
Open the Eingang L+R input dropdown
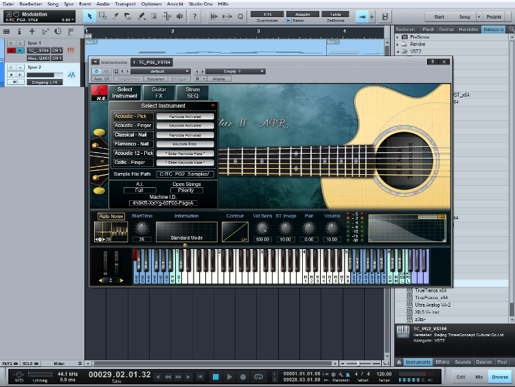click(x=45, y=82)
